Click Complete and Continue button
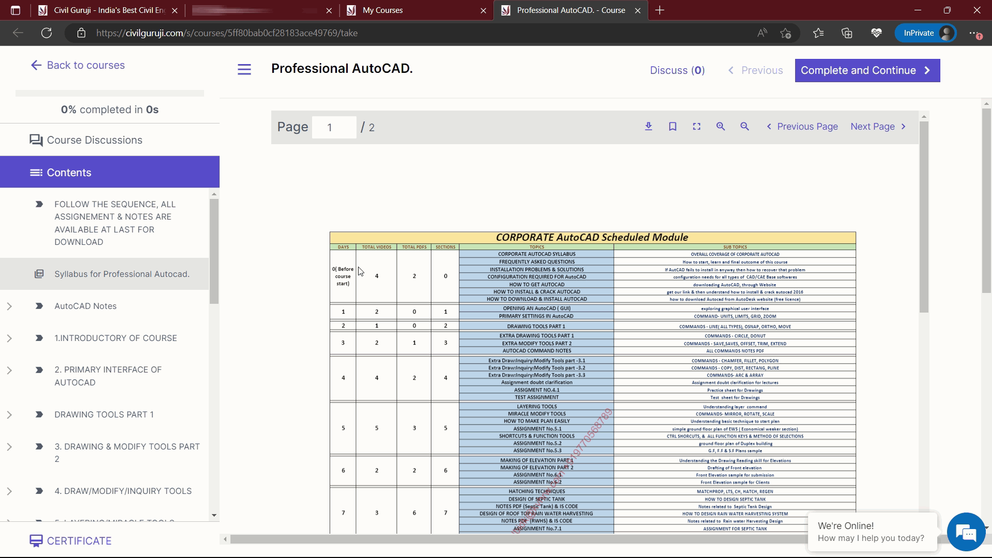 point(867,70)
